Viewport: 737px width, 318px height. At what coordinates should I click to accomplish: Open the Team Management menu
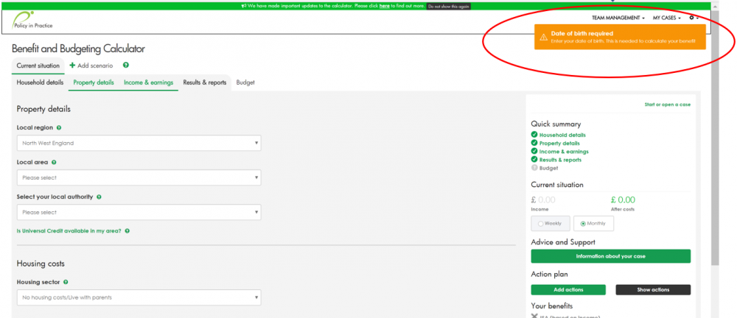(618, 18)
